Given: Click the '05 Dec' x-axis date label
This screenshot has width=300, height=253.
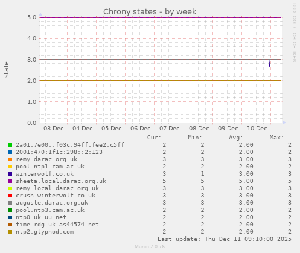Looking at the screenshot, I should pyautogui.click(x=112, y=129).
